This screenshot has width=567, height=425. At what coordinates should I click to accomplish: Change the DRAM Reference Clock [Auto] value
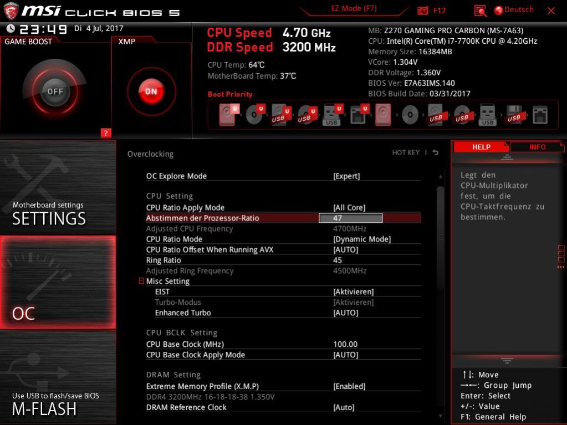coord(344,407)
